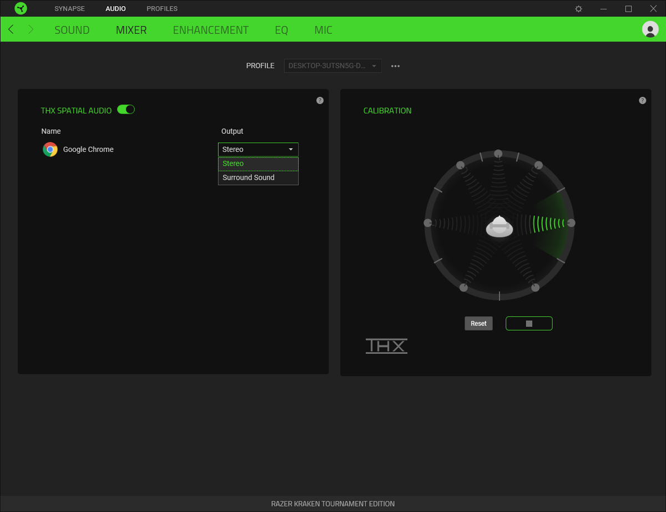Choose the Surround Sound output option
666x512 pixels.
pos(258,178)
